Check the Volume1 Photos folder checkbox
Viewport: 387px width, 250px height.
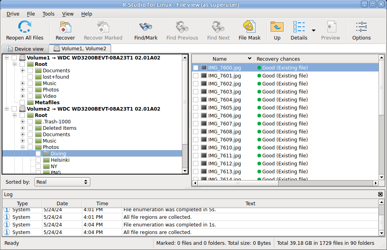30,89
